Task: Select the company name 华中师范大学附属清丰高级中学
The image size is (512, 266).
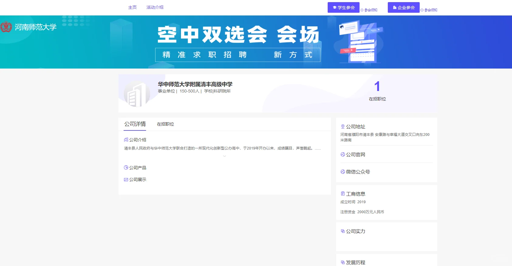Action: (195, 84)
